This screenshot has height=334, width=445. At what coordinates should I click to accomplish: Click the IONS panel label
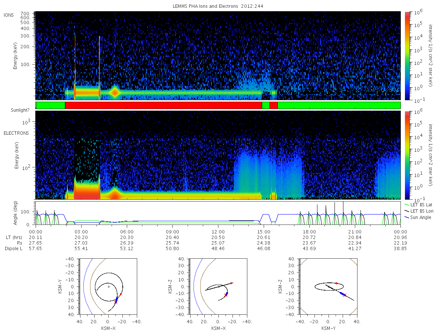point(9,15)
